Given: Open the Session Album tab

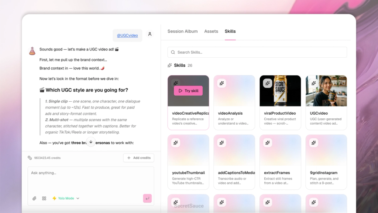Looking at the screenshot, I should [182, 31].
